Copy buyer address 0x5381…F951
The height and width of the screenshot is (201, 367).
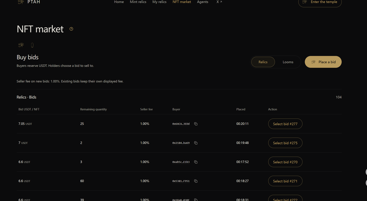click(196, 181)
